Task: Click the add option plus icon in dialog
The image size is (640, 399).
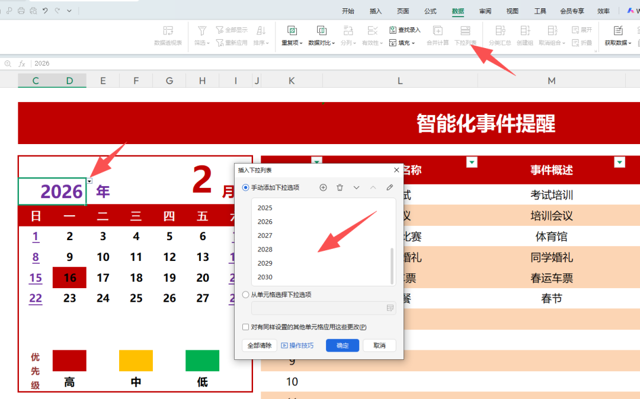Action: click(323, 187)
